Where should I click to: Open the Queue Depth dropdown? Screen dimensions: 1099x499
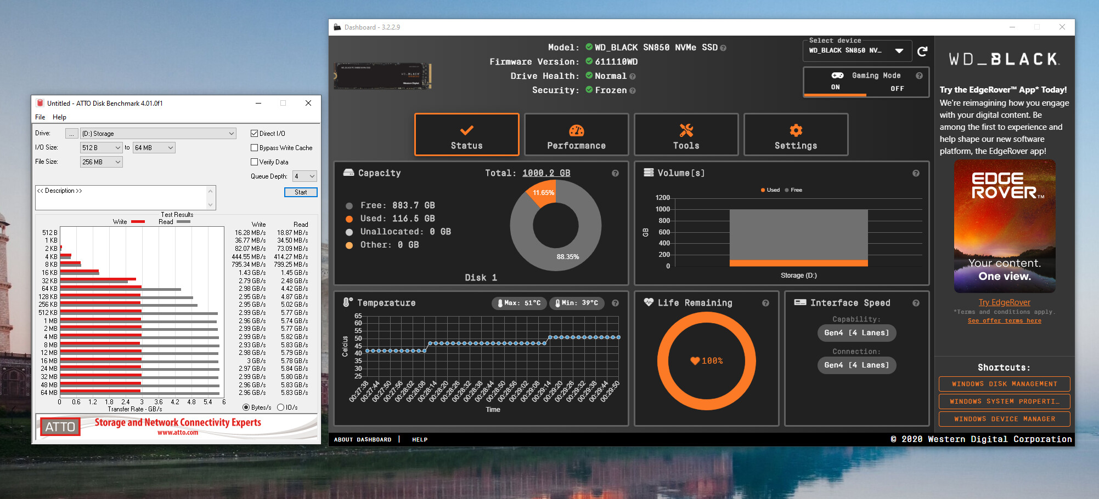[305, 176]
